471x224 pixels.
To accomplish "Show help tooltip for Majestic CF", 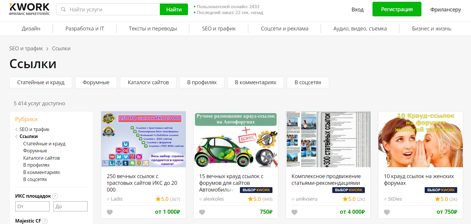I will [45, 221].
